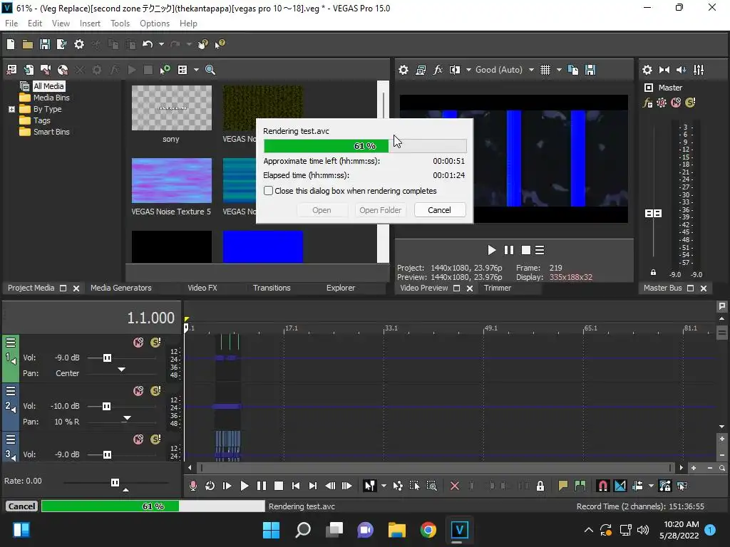Click the Master Bus FX icon
Viewport: 730px width, 547px height.
point(647,103)
